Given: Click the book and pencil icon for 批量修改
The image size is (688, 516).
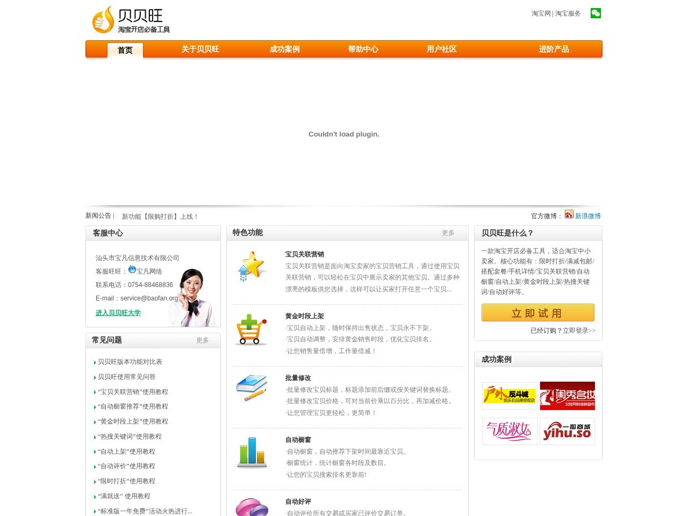Looking at the screenshot, I should pyautogui.click(x=251, y=388).
